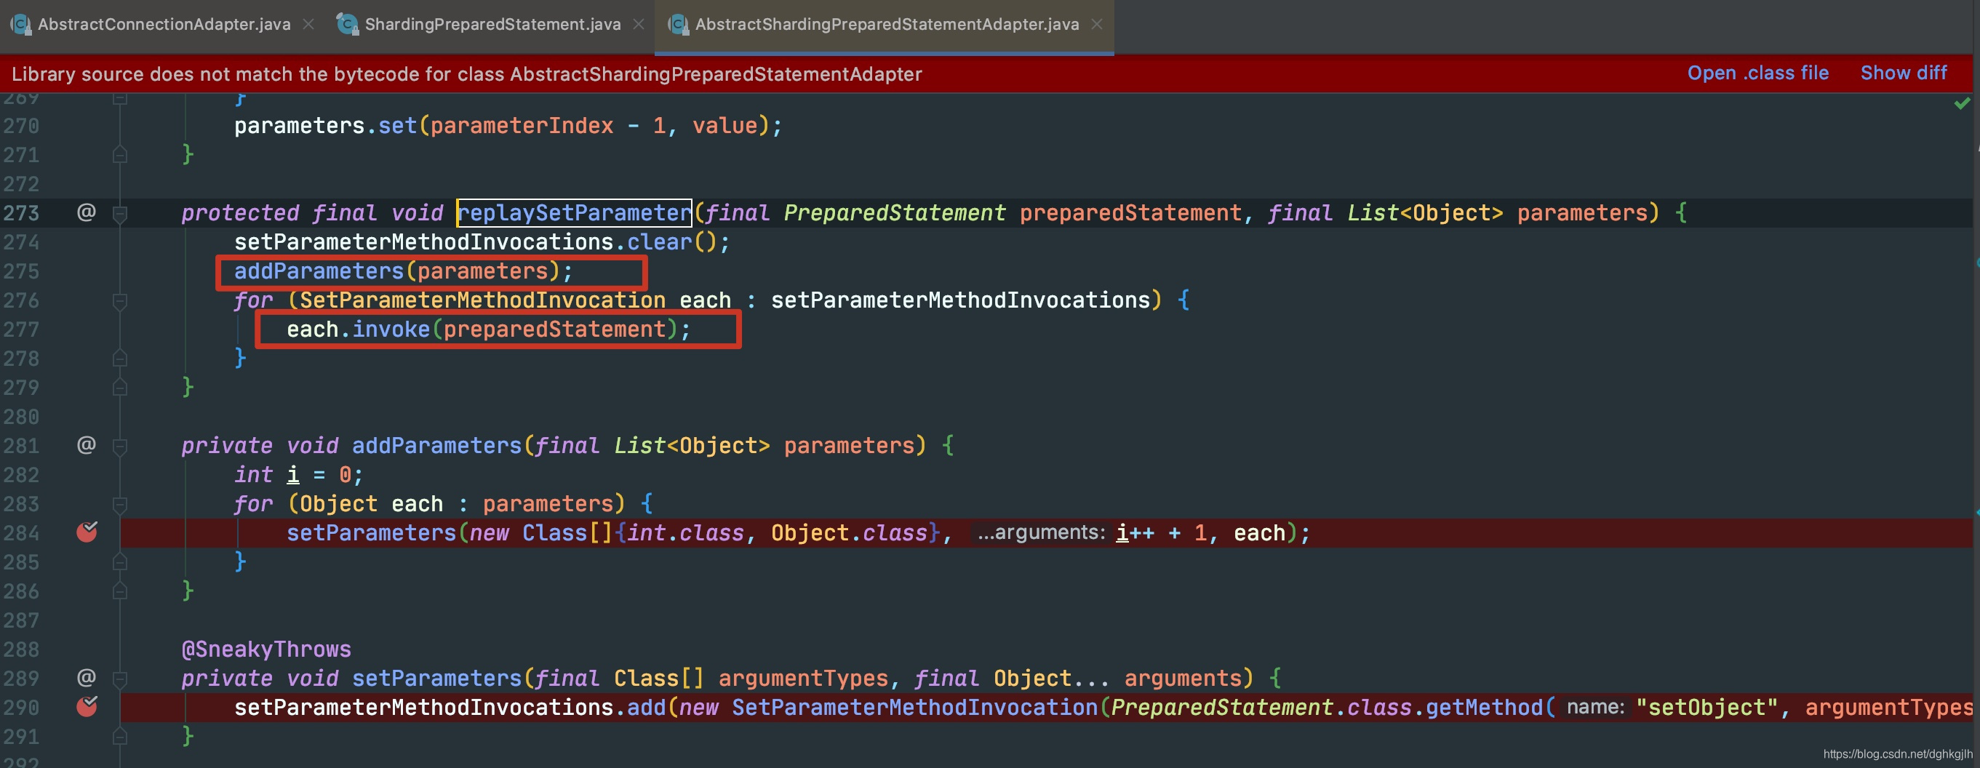Image resolution: width=1980 pixels, height=768 pixels.
Task: Close the ShardingPreparedStatement.java tab
Action: point(639,25)
